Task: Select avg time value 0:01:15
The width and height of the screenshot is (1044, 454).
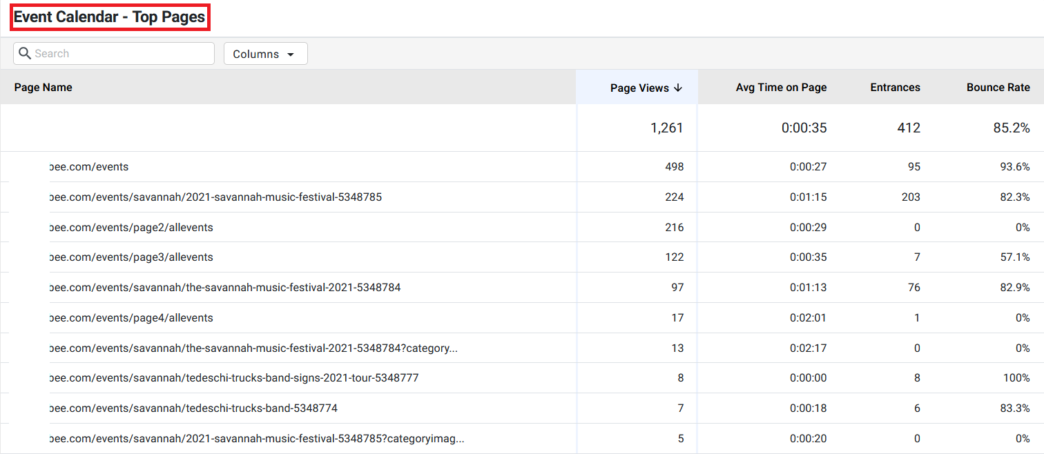Action: 809,197
